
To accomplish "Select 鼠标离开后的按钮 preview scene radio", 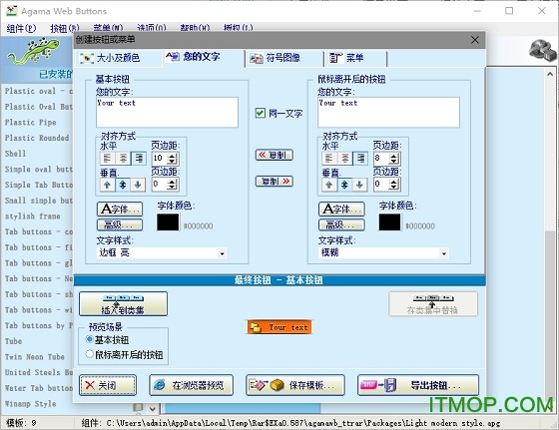I will pos(90,354).
